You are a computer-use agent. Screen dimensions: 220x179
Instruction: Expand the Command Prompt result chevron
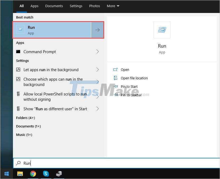pos(97,52)
